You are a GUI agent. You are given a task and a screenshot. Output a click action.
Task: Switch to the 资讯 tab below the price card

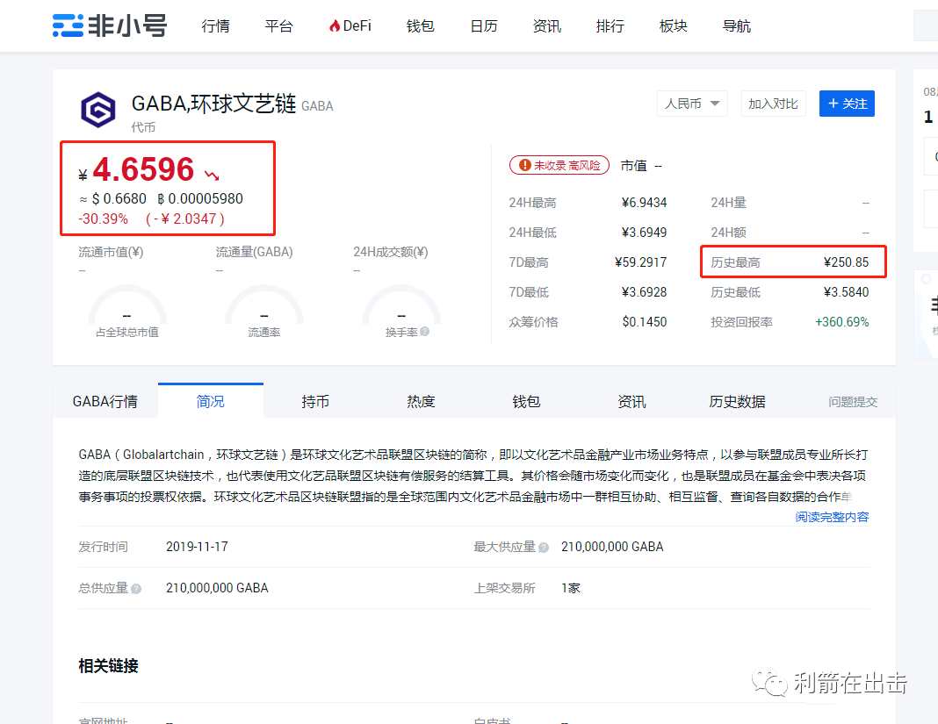point(631,400)
